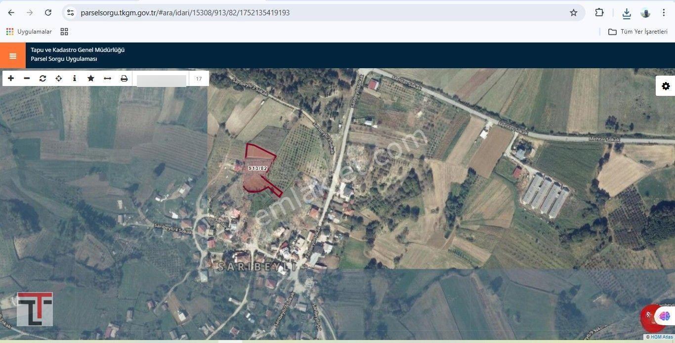Screen dimensions: 675x343
Task: Print the map with the printer icon
Action: 124,79
